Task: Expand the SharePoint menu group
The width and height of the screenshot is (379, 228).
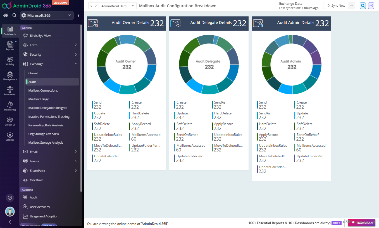Action: click(50, 171)
